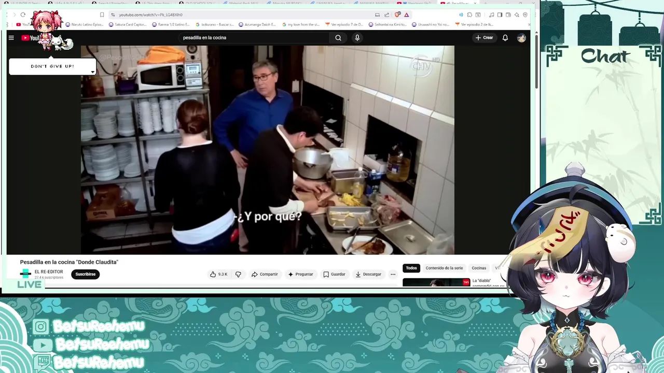This screenshot has width=664, height=373.
Task: Click the Preguntar button
Action: 300,274
